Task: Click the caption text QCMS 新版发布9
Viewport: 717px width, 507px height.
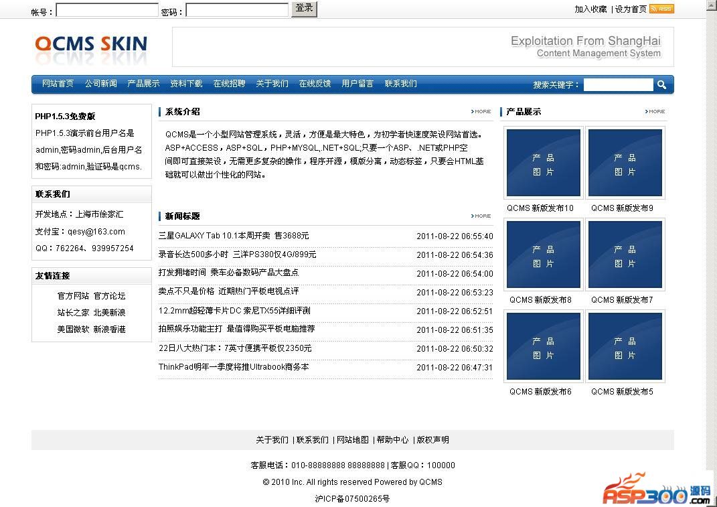Action: click(622, 208)
